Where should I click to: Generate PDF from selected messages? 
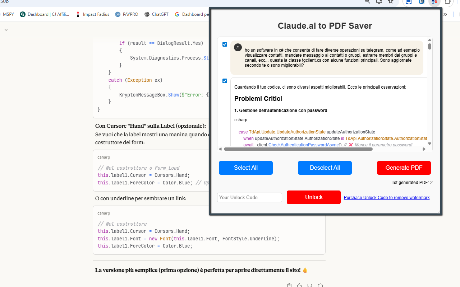(404, 168)
